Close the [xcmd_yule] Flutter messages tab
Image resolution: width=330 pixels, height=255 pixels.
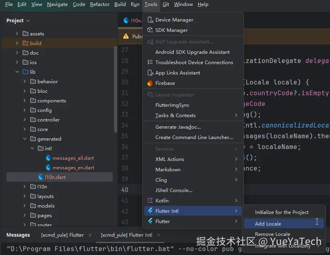click(x=90, y=235)
